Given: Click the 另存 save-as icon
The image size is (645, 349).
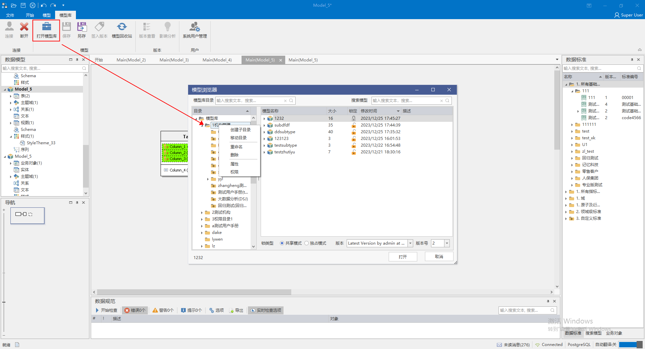Looking at the screenshot, I should (82, 27).
